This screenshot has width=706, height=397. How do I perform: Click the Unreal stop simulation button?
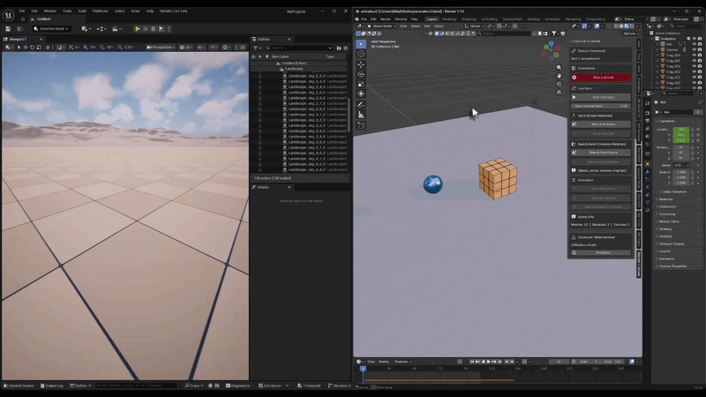point(154,29)
